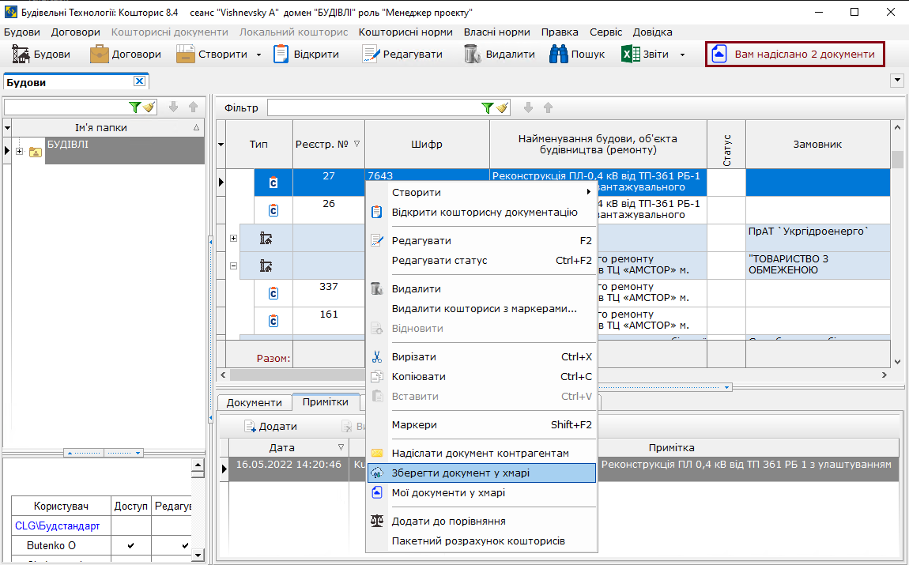The image size is (909, 565).
Task: Click the table horizontal scrollbar right arrow
Action: (884, 375)
